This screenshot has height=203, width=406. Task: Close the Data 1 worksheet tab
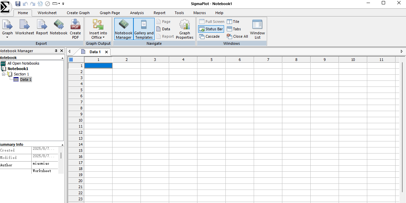106,52
